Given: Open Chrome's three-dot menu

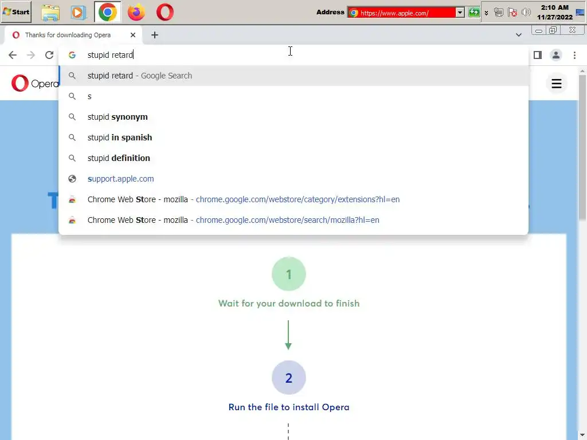Looking at the screenshot, I should tap(574, 55).
